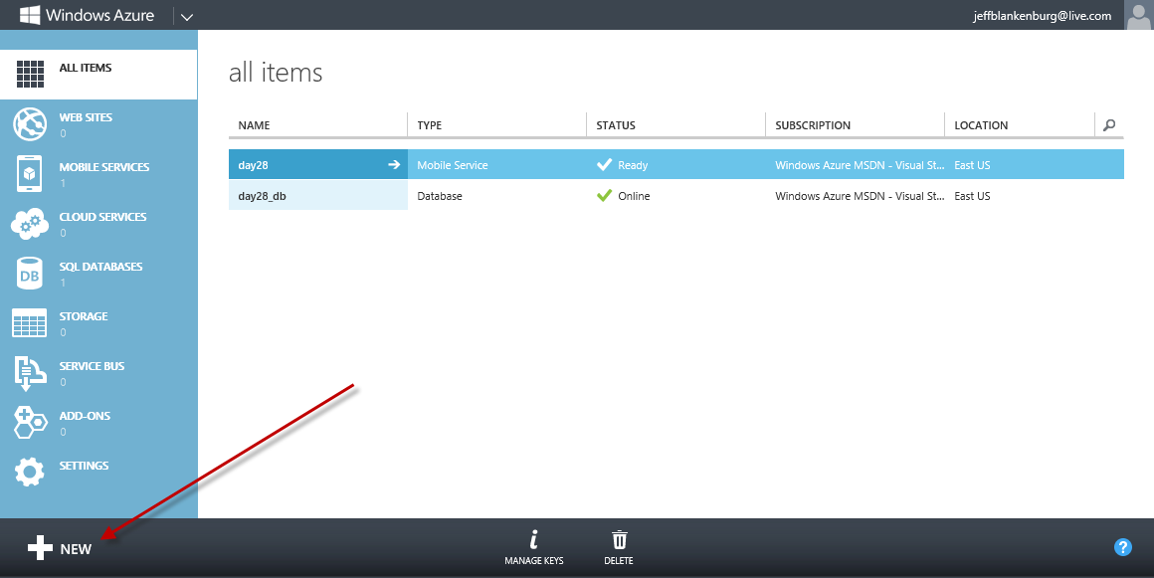Select the Mobile Services phone icon
This screenshot has height=578, width=1154.
click(x=30, y=174)
